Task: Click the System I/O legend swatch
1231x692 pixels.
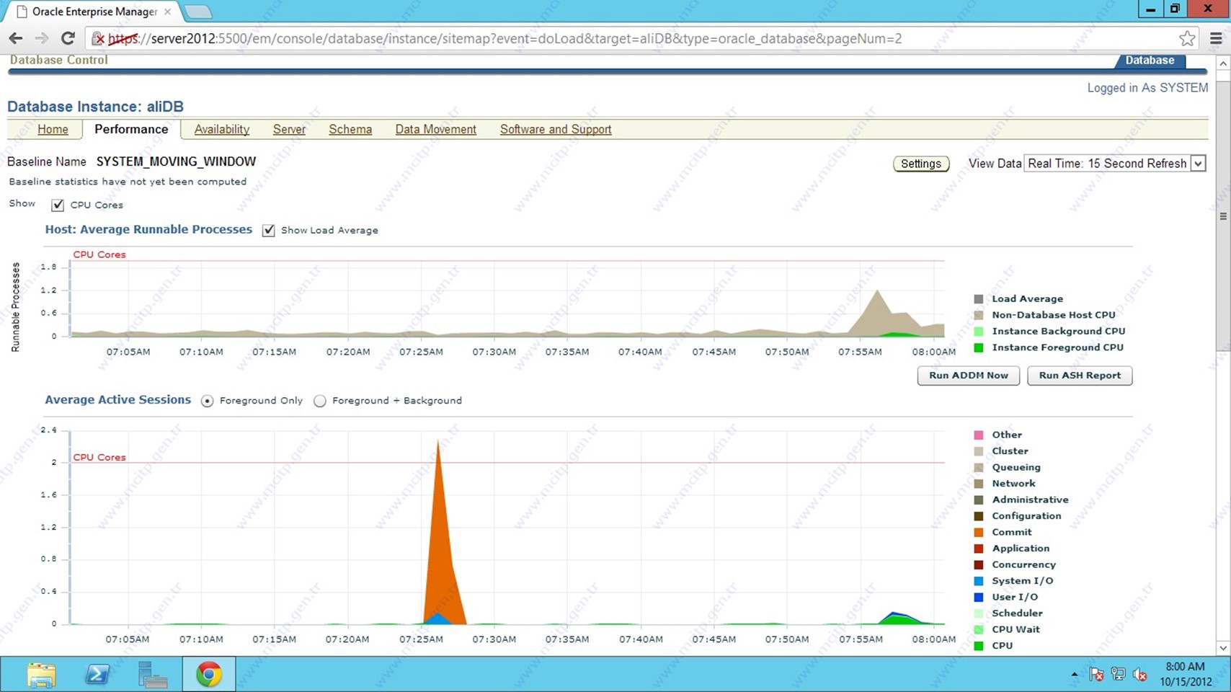Action: click(979, 581)
